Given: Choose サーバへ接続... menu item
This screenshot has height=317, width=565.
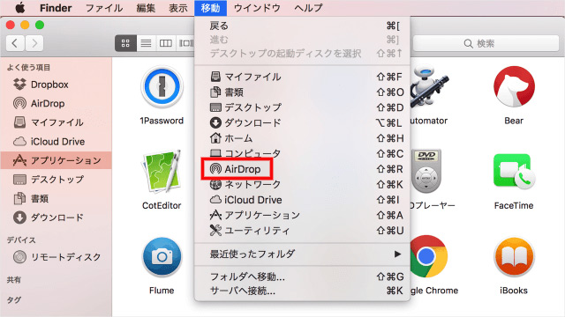Looking at the screenshot, I should click(x=302, y=291).
